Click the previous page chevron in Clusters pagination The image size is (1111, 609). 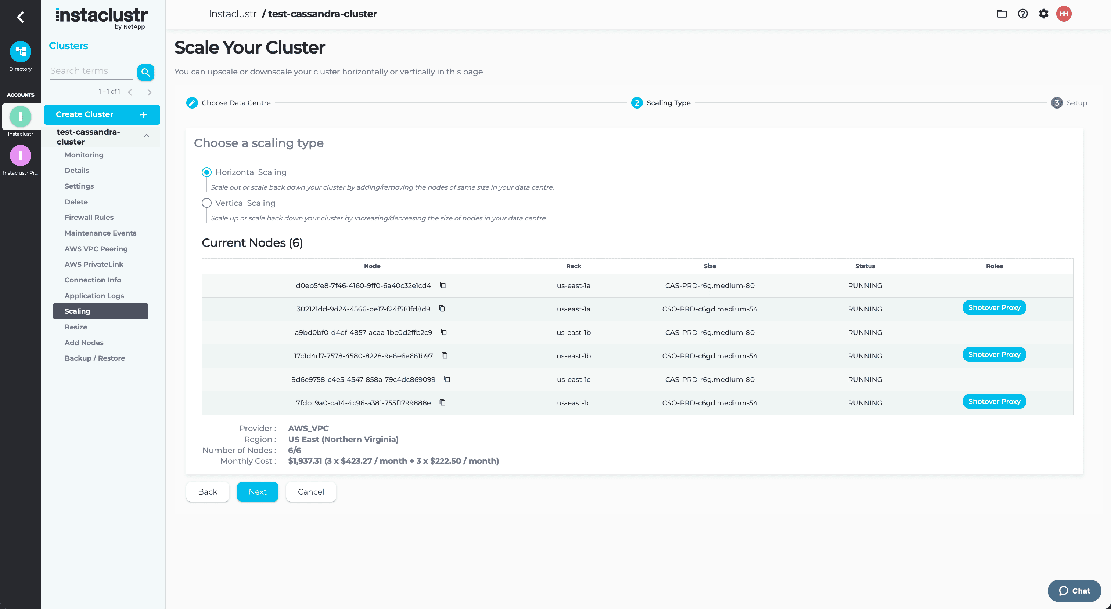point(130,91)
